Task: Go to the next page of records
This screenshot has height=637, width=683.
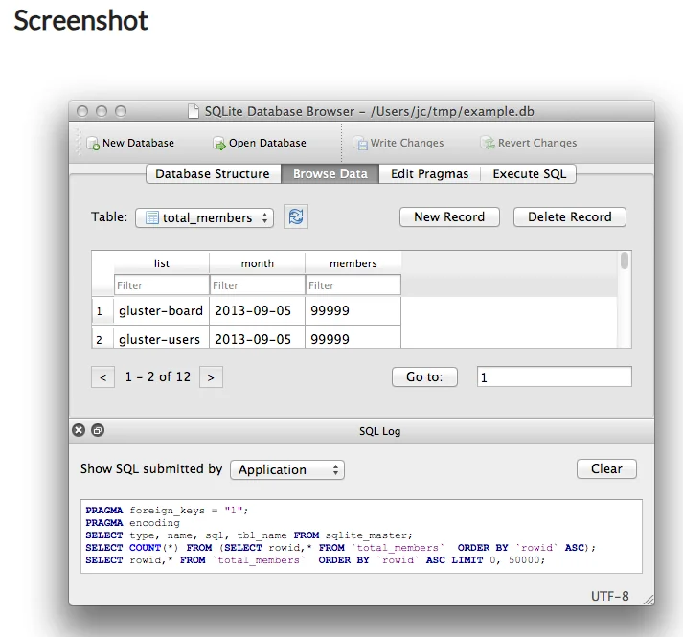Action: click(211, 376)
